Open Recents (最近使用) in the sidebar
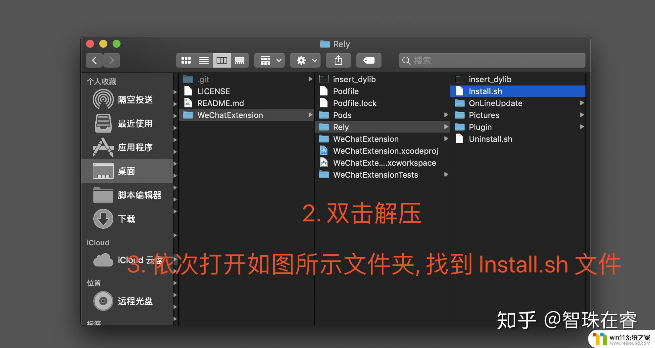This screenshot has width=655, height=348. [x=127, y=123]
